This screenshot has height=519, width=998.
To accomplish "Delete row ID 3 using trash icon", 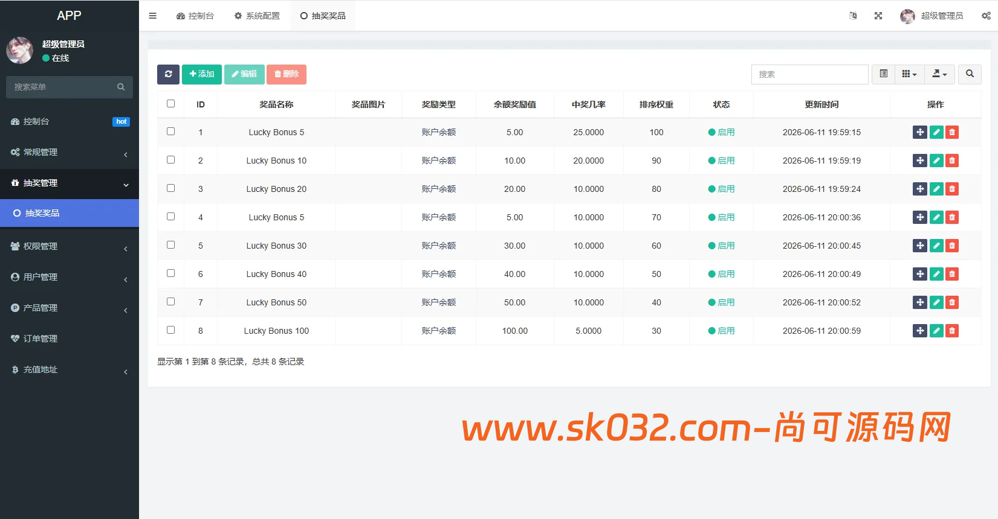I will (x=952, y=189).
